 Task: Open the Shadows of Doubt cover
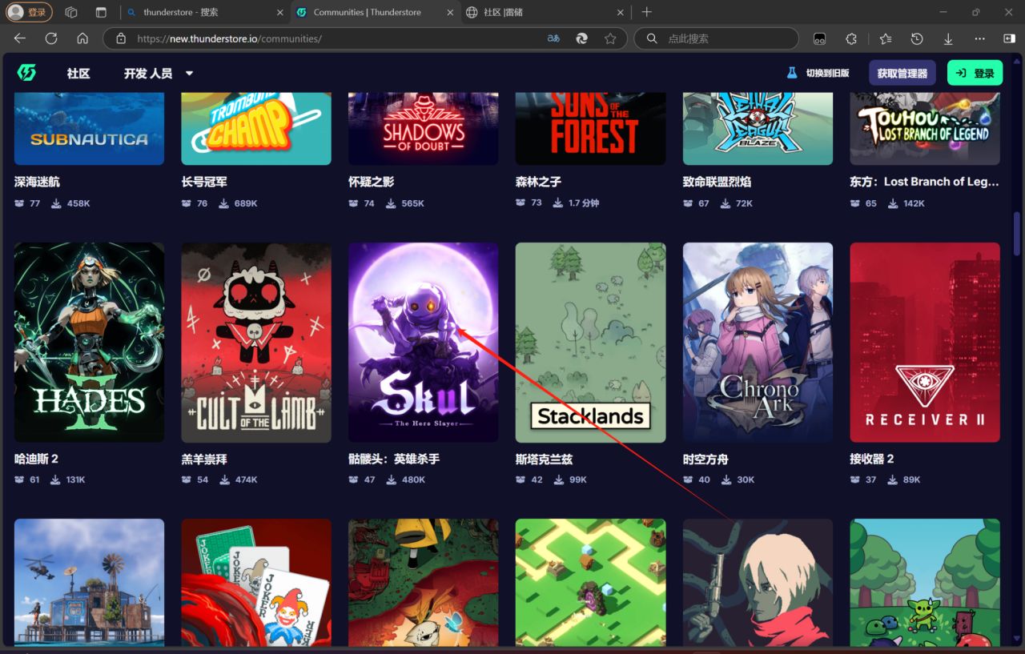424,129
